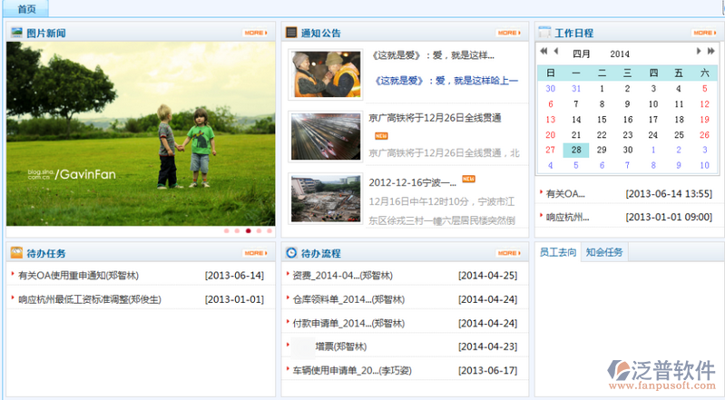The height and width of the screenshot is (400, 725).
Task: Select day 28 in the calendar
Action: pyautogui.click(x=575, y=150)
